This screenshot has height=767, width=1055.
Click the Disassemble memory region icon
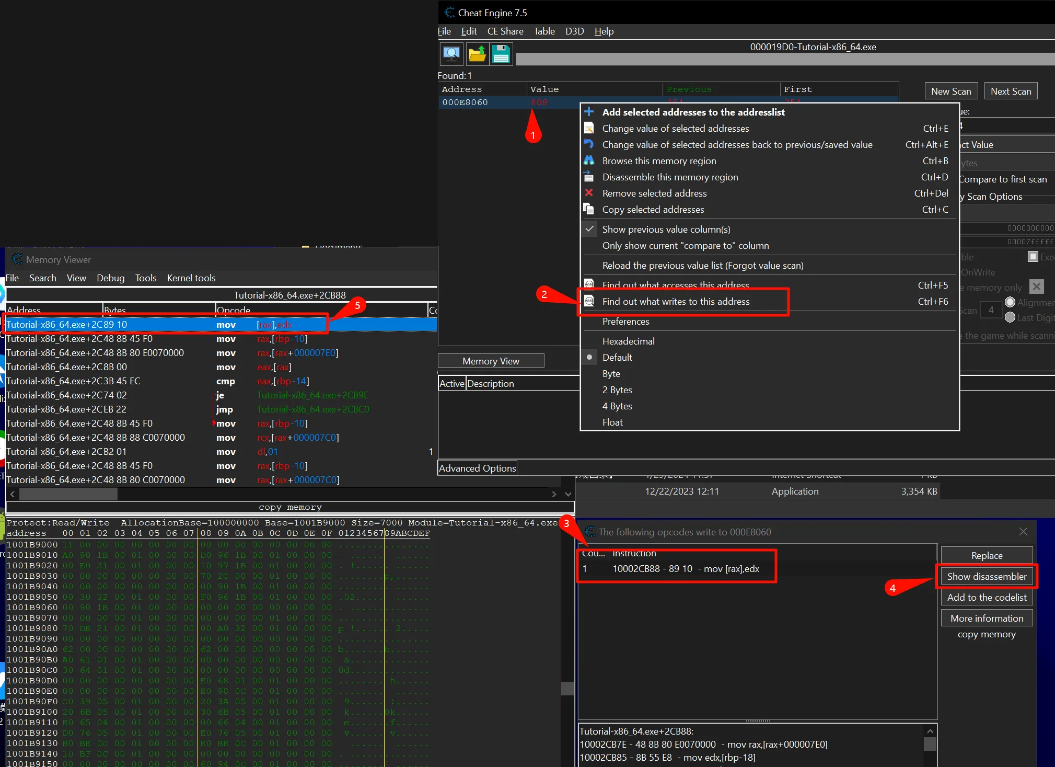589,176
